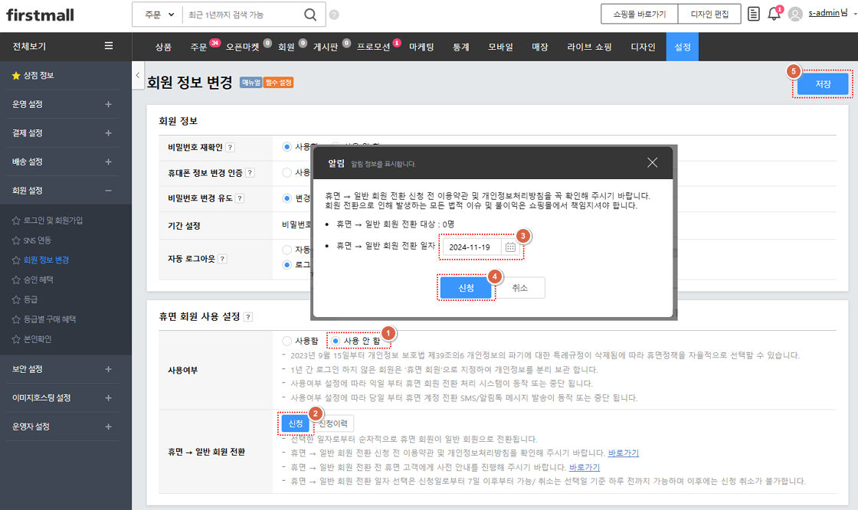
Task: Collapse the 회원 설정 sidebar section
Action: click(x=108, y=191)
